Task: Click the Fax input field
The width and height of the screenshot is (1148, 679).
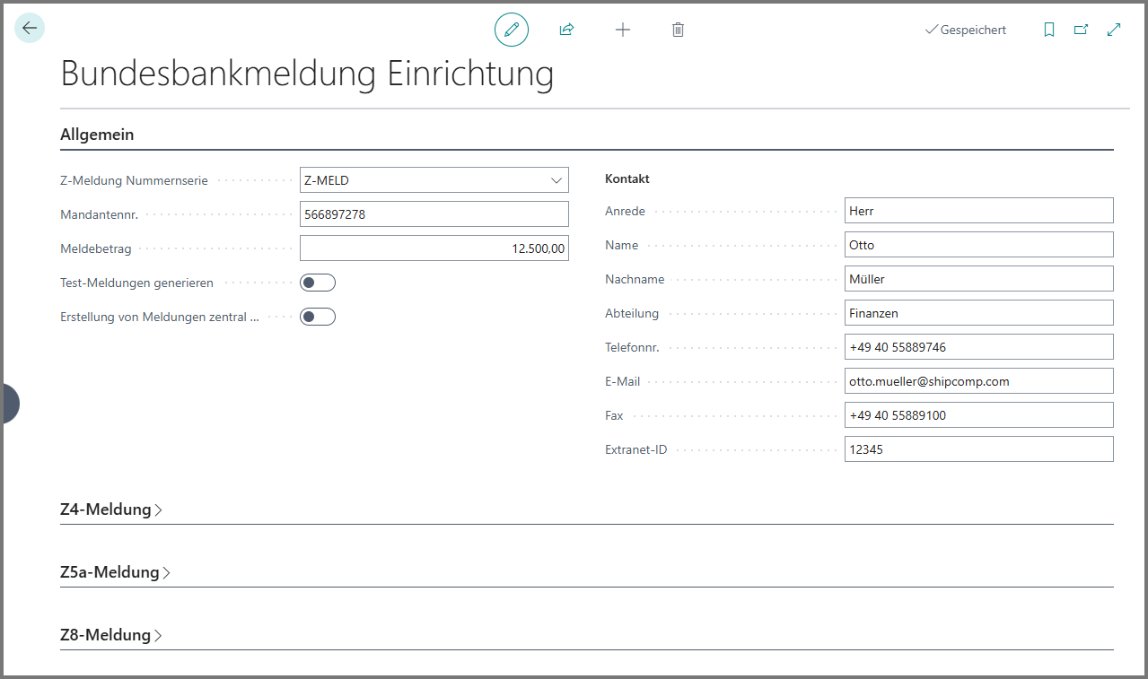Action: [978, 415]
